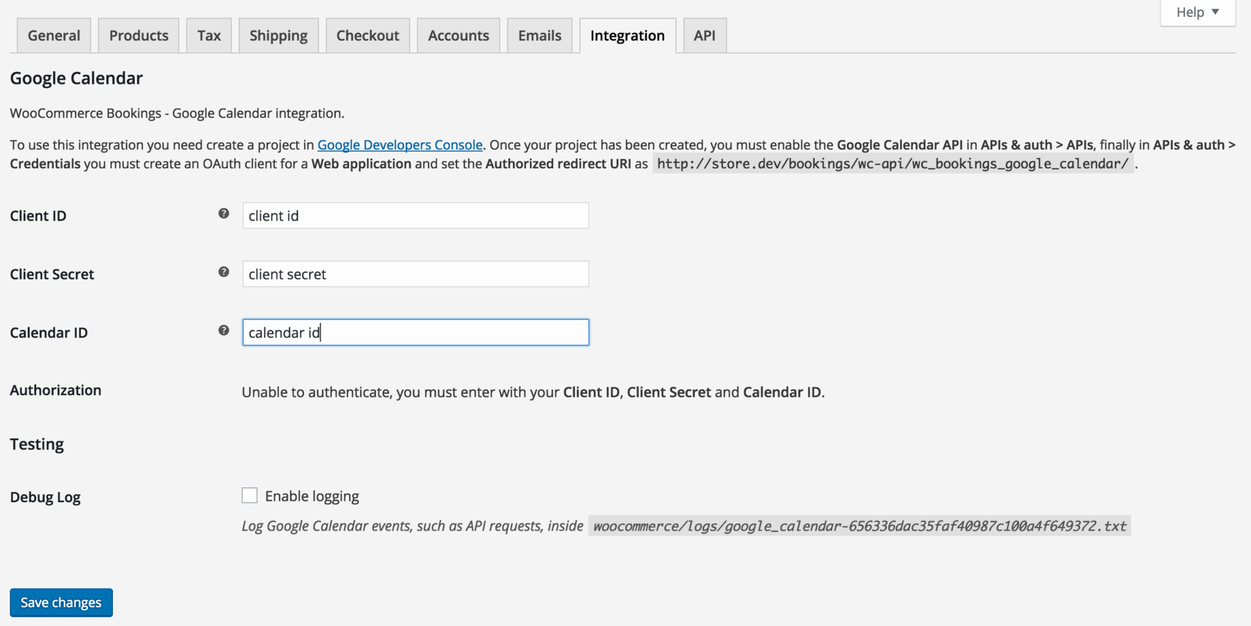
Task: Switch to the Accounts tab
Action: (x=458, y=35)
